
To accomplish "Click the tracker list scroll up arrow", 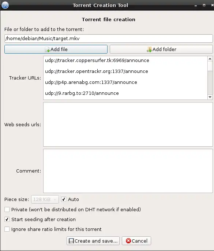I will [x=210, y=59].
